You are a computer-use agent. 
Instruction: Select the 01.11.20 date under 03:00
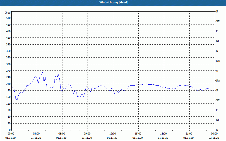point(36,138)
